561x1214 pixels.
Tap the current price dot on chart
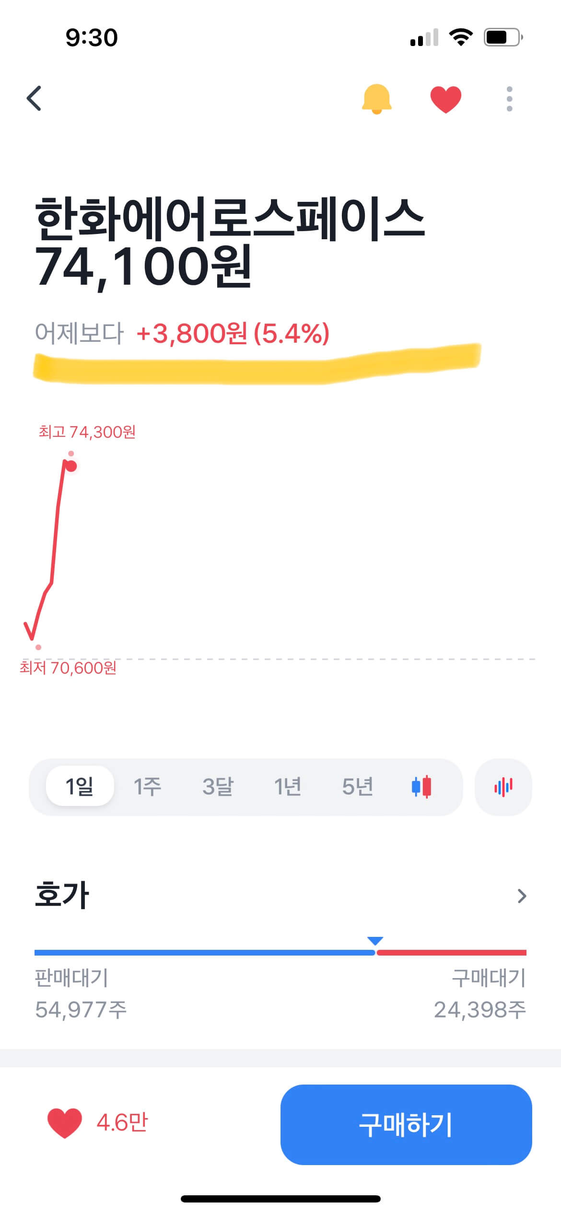pos(71,466)
